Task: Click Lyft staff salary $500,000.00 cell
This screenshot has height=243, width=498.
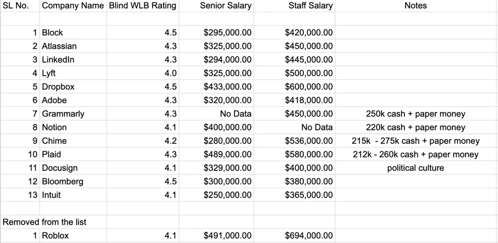Action: click(x=308, y=73)
